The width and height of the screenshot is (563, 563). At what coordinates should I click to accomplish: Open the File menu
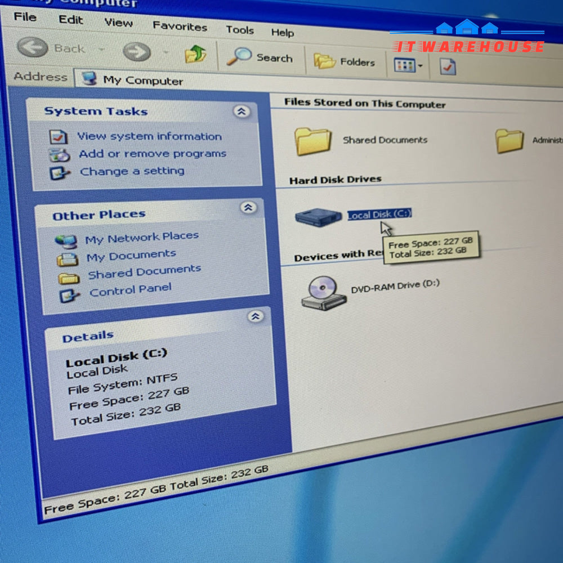click(25, 16)
